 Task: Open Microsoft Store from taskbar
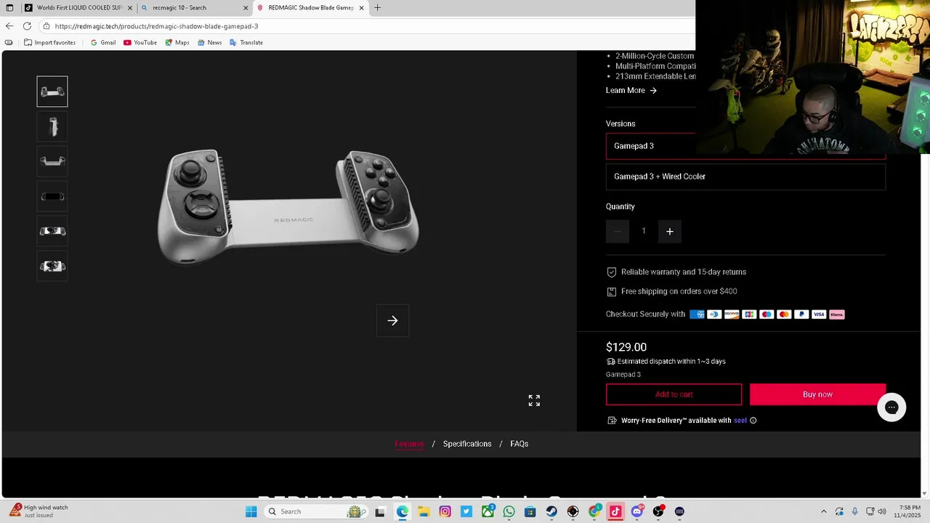[530, 511]
